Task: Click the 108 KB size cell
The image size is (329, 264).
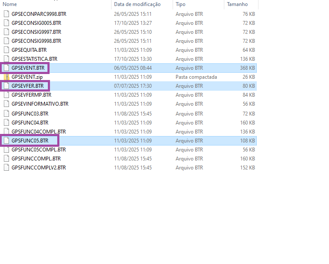Action: click(x=247, y=141)
